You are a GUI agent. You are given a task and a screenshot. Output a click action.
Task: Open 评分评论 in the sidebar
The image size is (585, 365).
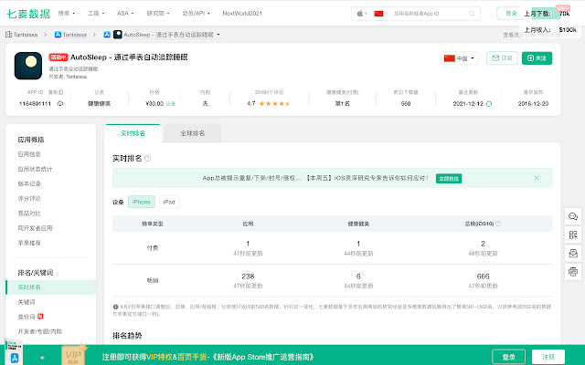tap(29, 199)
